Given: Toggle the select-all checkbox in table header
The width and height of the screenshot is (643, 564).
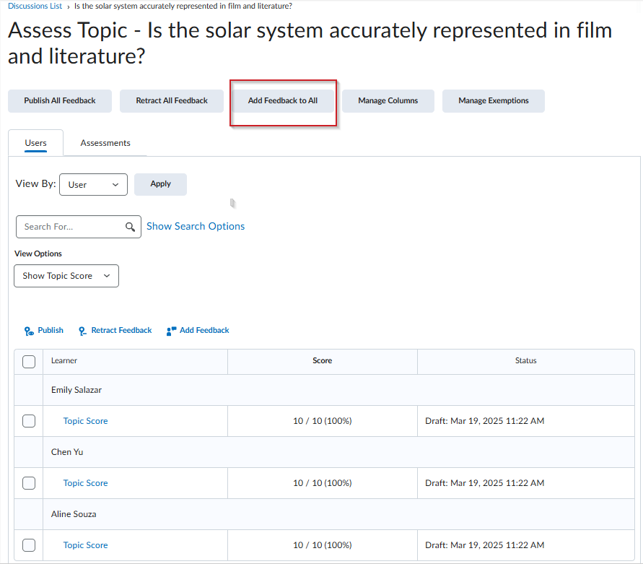Looking at the screenshot, I should click(x=29, y=362).
